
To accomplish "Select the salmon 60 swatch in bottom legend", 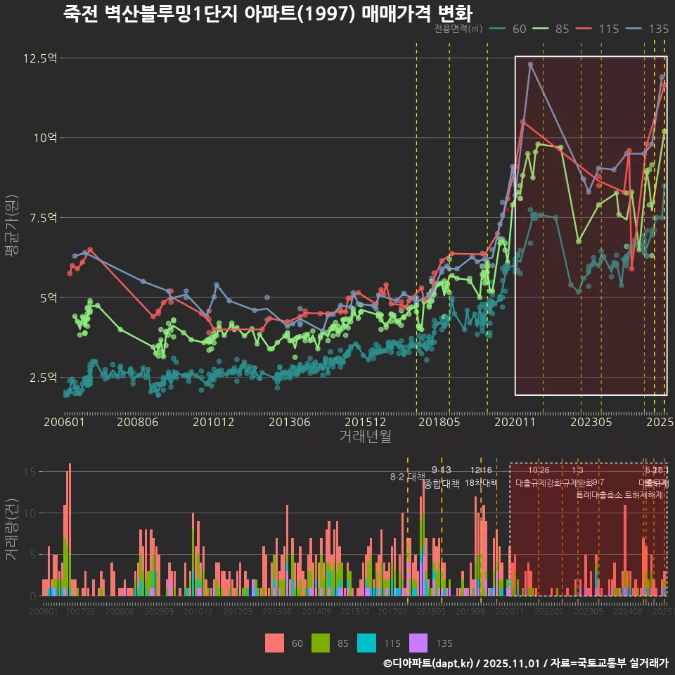I will tap(275, 643).
